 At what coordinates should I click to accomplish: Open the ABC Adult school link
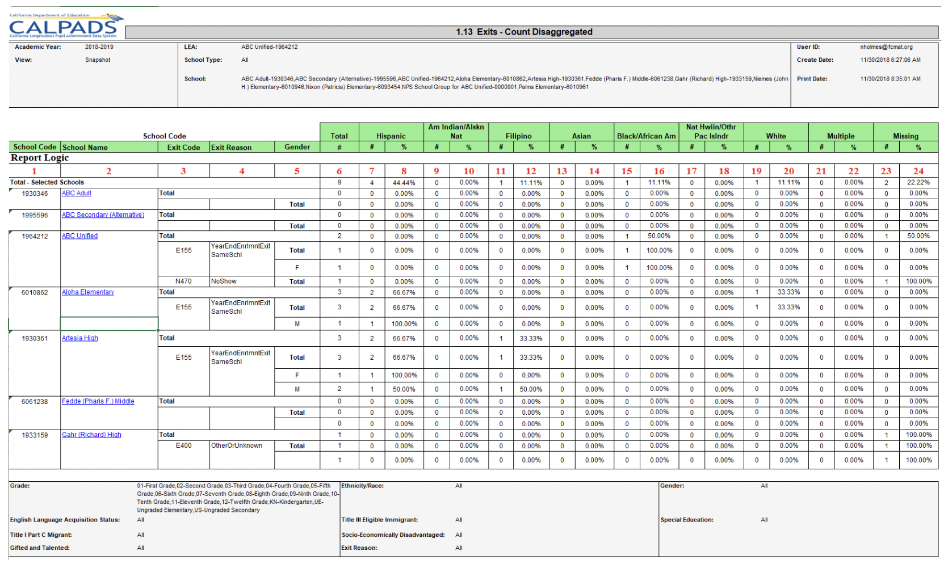[x=77, y=194]
